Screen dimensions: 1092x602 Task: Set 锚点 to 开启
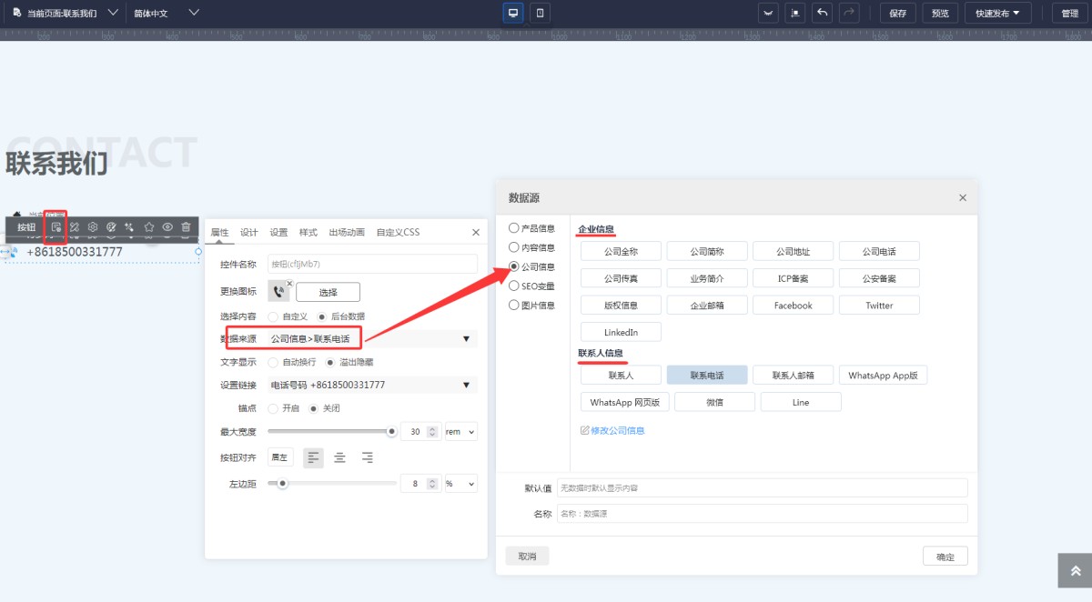coord(273,408)
